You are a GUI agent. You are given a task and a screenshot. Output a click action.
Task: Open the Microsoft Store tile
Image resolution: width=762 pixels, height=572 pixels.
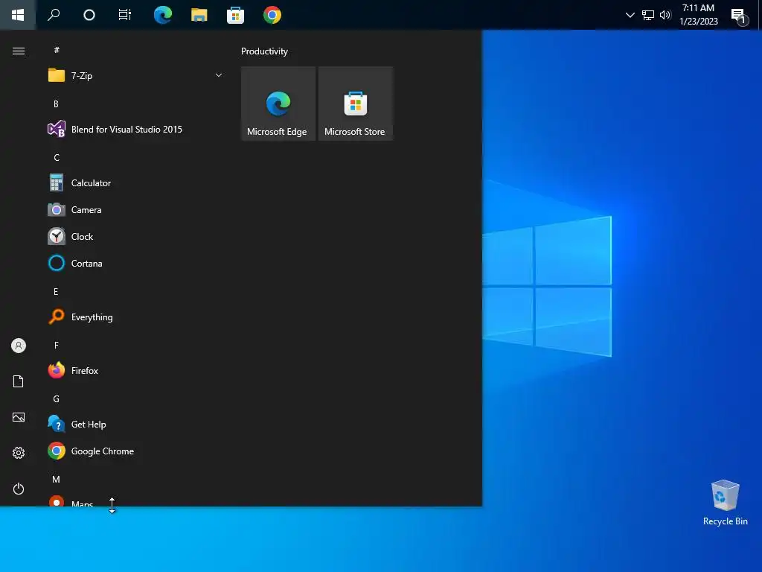point(355,104)
